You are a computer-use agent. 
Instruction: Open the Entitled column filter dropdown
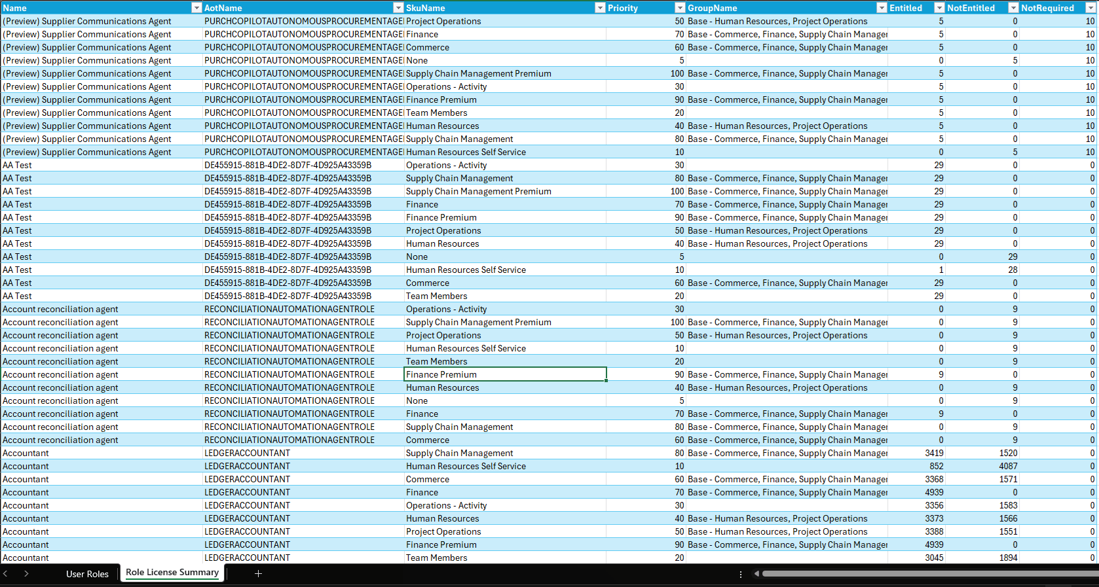tap(939, 8)
